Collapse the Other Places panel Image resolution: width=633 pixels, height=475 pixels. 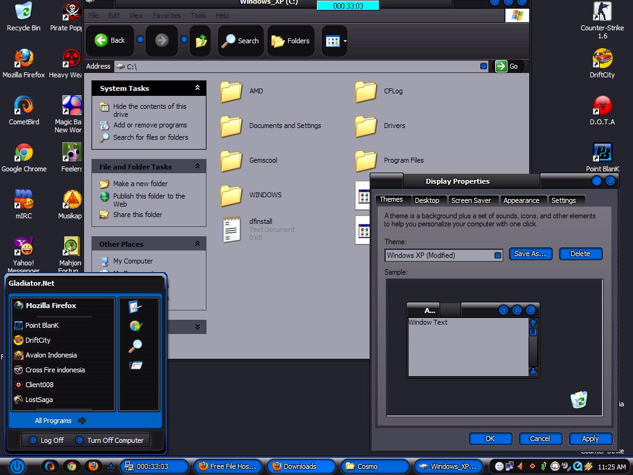click(x=197, y=243)
